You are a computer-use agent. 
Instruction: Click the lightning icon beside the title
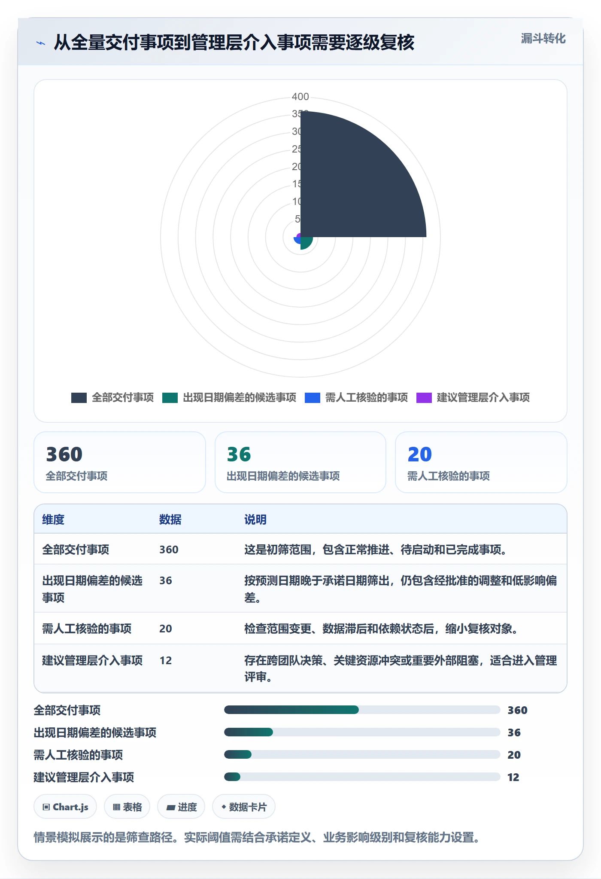41,43
